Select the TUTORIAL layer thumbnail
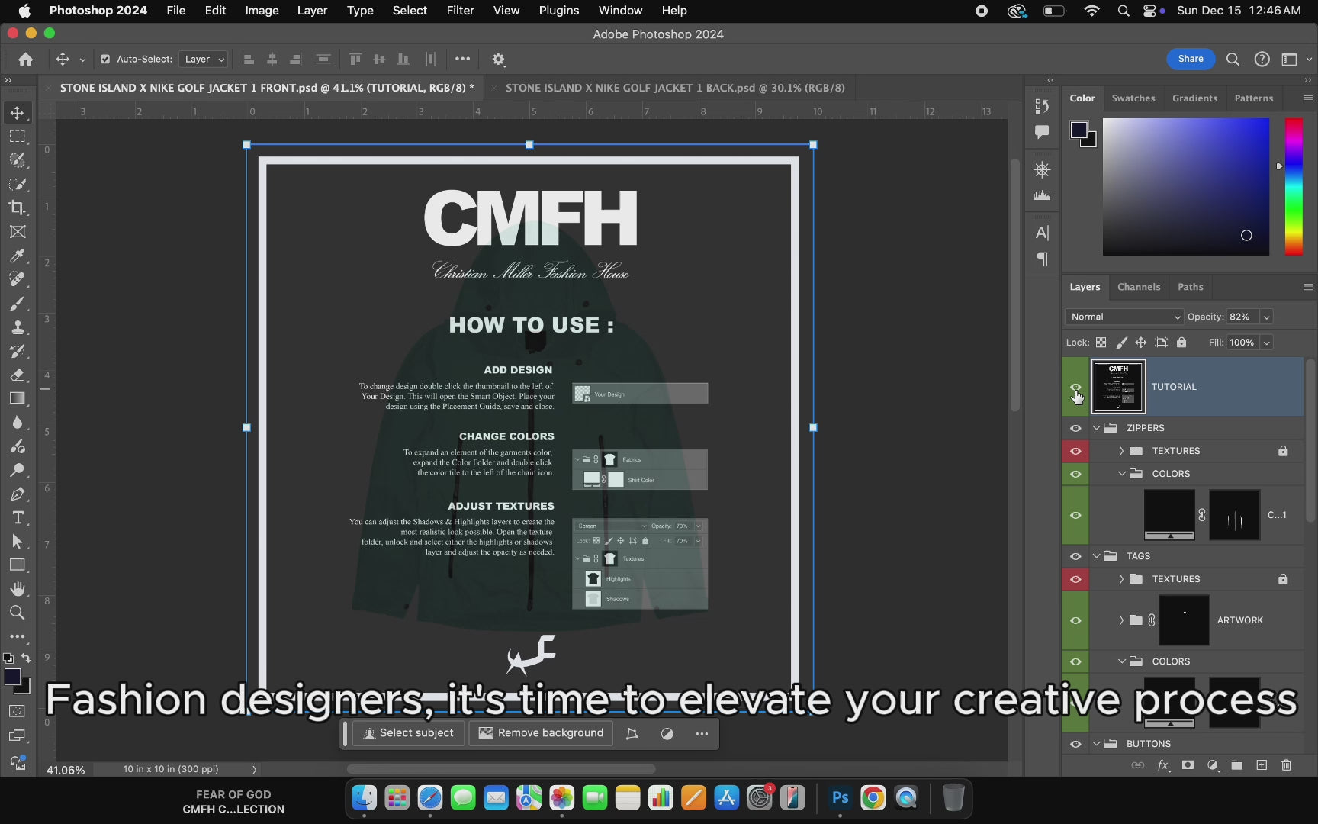This screenshot has width=1318, height=824. click(1118, 387)
